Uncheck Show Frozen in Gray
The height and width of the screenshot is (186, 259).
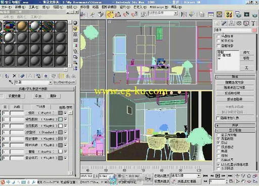click(x=219, y=164)
